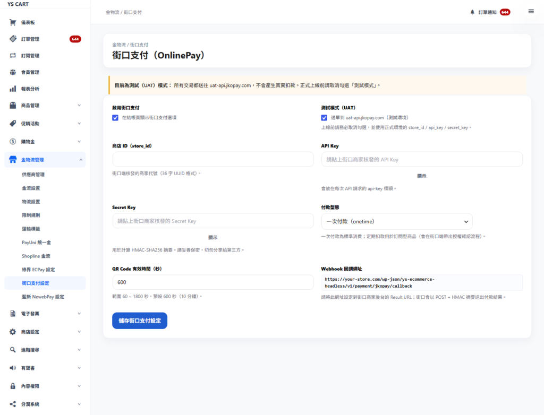Viewport: 544px width, 415px height.
Task: Collapse the 金物流管理 sidebar section
Action: tap(45, 160)
